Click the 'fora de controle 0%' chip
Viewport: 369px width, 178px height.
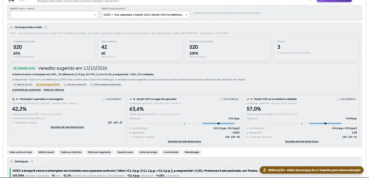[x=75, y=85]
